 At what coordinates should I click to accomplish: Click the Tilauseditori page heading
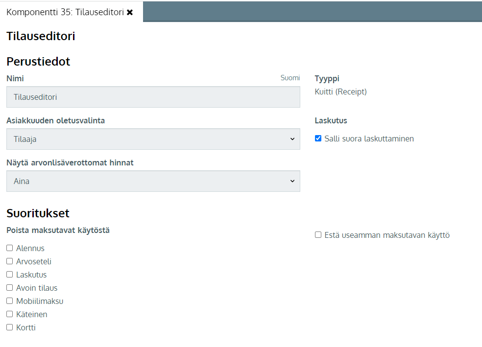(41, 36)
